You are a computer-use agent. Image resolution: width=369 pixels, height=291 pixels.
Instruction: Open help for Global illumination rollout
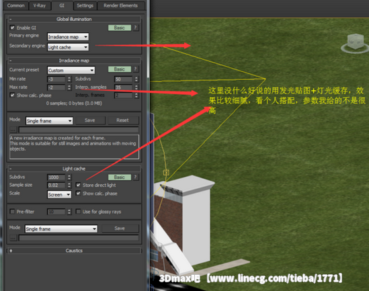coord(135,28)
